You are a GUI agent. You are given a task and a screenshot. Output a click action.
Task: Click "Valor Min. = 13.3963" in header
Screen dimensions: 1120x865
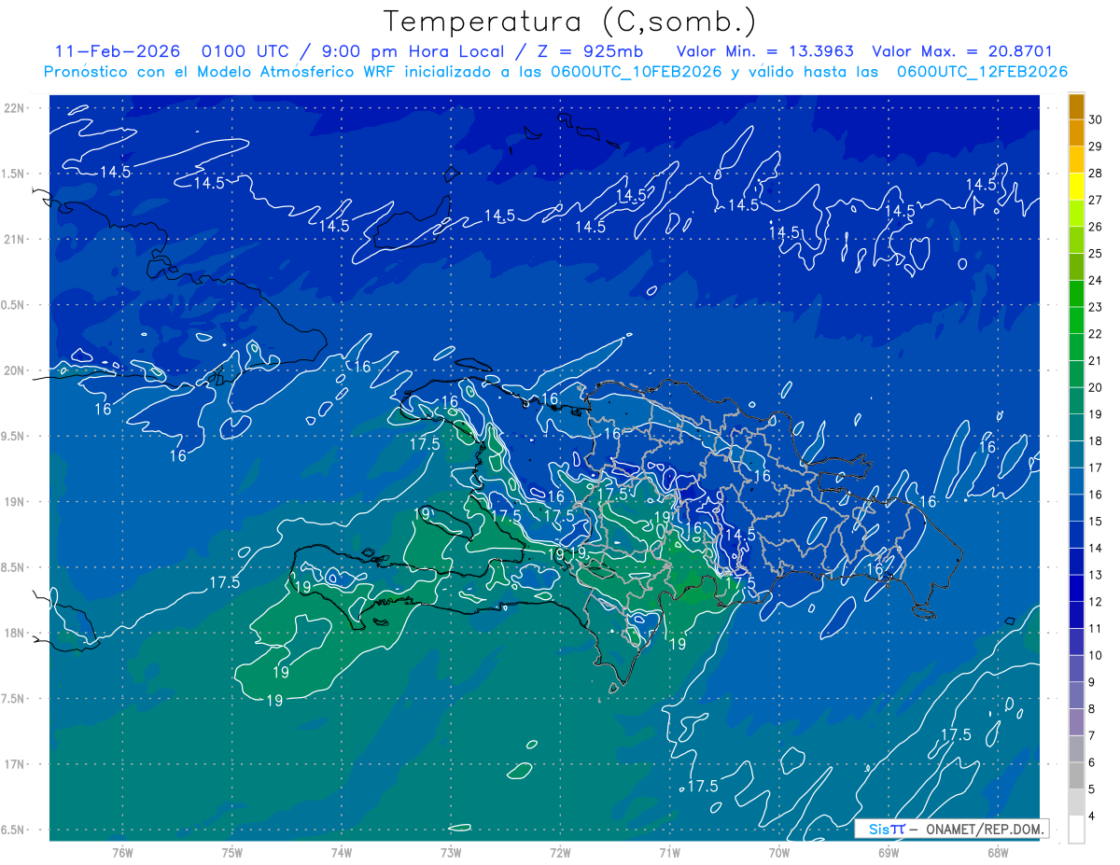pos(765,51)
